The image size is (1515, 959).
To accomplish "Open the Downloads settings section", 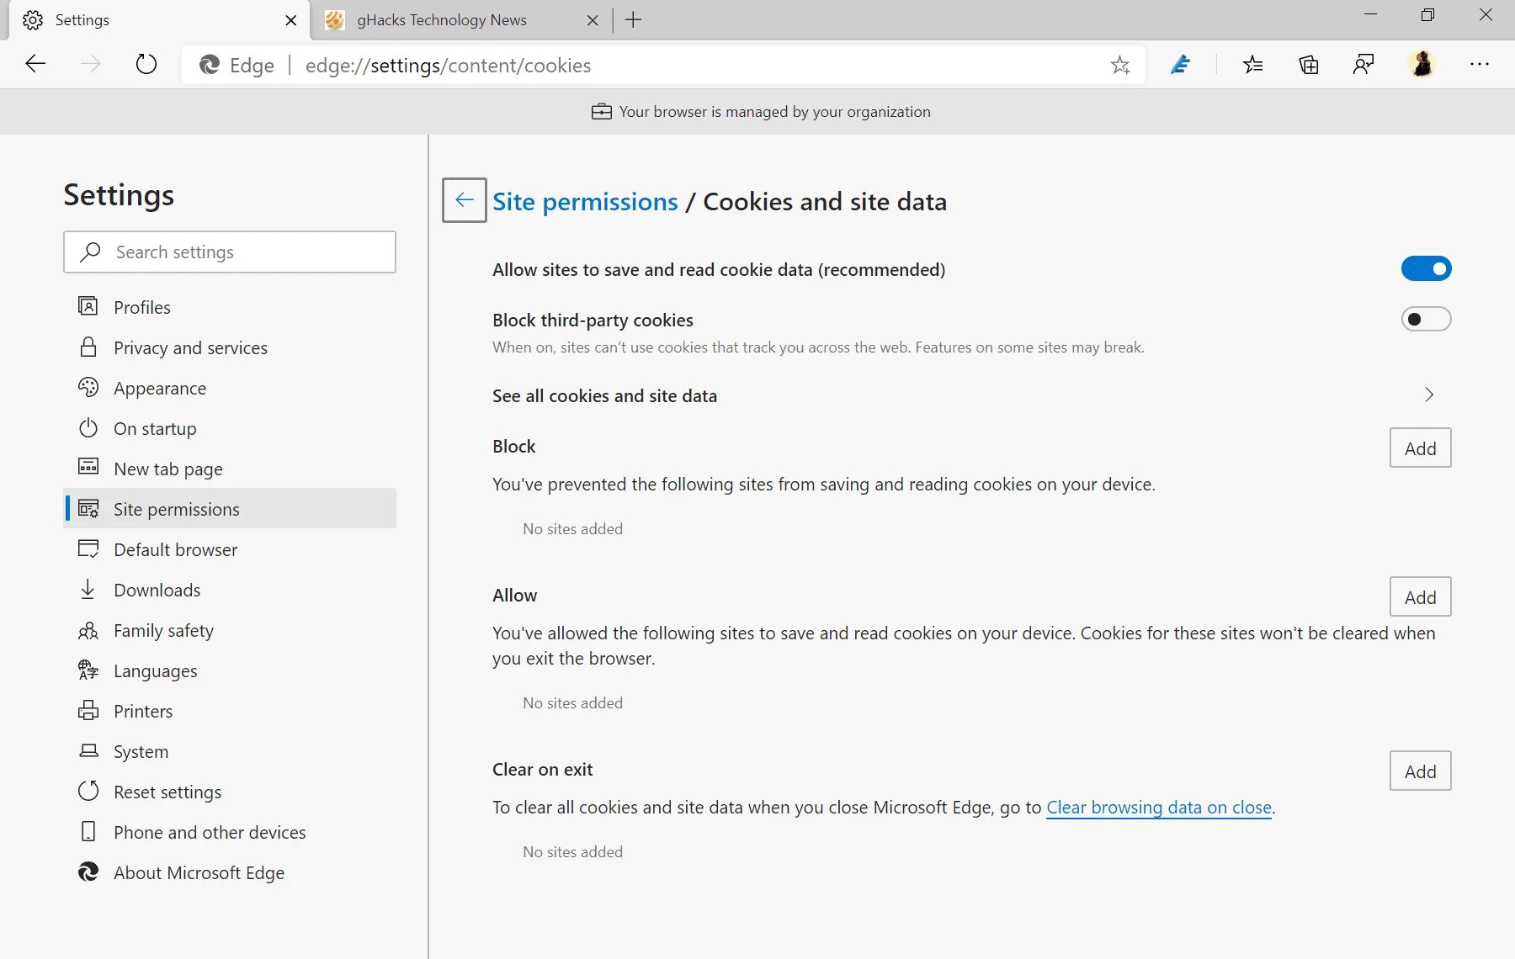I will pos(157,591).
